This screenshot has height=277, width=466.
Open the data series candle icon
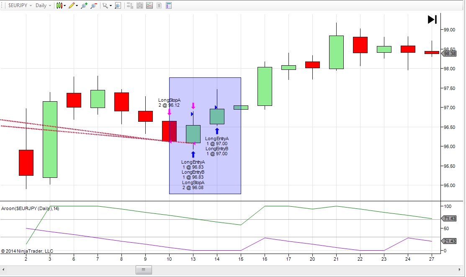pos(140,5)
